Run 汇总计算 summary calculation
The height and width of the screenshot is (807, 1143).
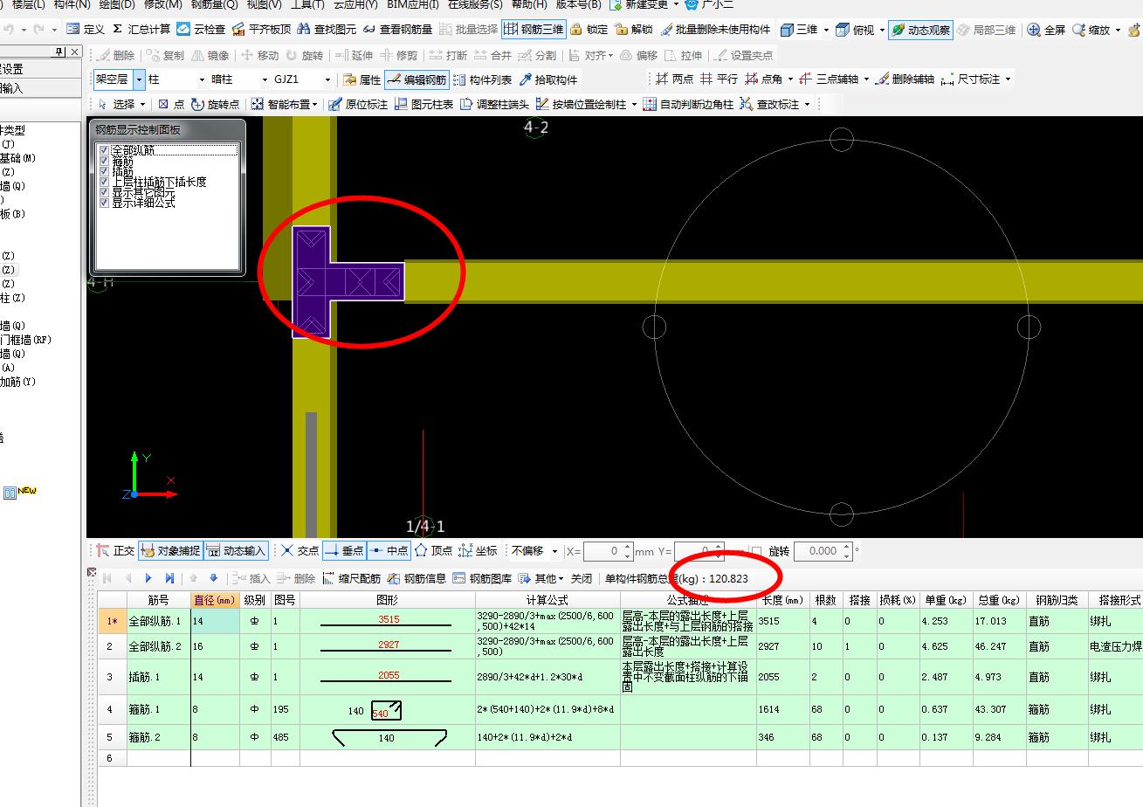pos(141,29)
